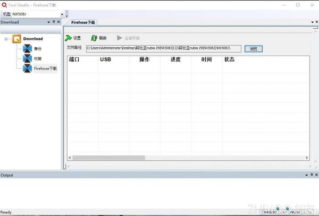The image size is (319, 216).
Task: Select the 恢复 restore tree icon
Action: [x=28, y=58]
